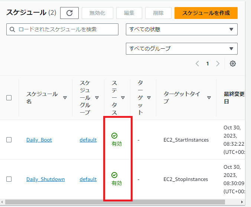
Task: Open the すべての状態 filter dropdown
Action: point(182,29)
